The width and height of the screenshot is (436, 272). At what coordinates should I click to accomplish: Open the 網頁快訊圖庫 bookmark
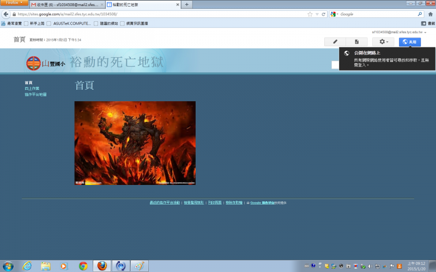[x=134, y=23]
